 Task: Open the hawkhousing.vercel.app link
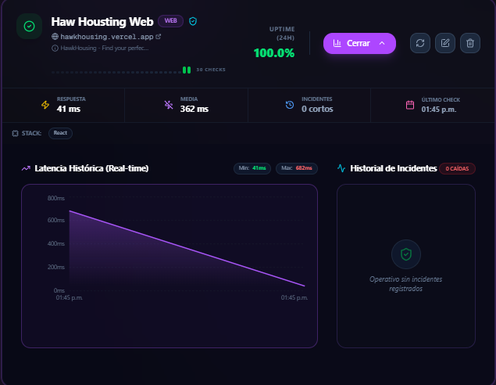[x=106, y=36]
